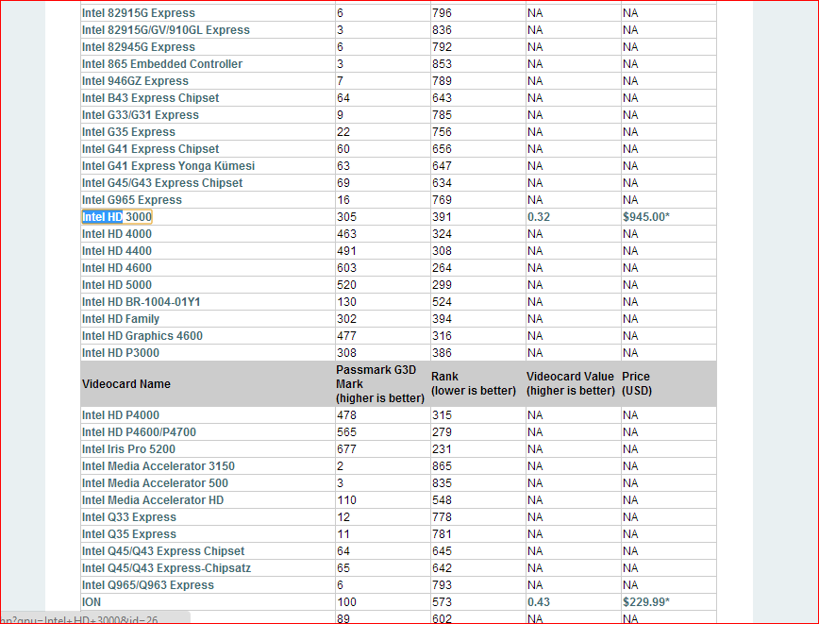819x624 pixels.
Task: Click the Intel Q33 Express link
Action: point(129,517)
